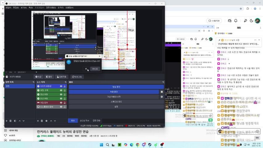Open scene filters icon in scene toolbar
This screenshot has width=263, height=148.
click(15, 121)
